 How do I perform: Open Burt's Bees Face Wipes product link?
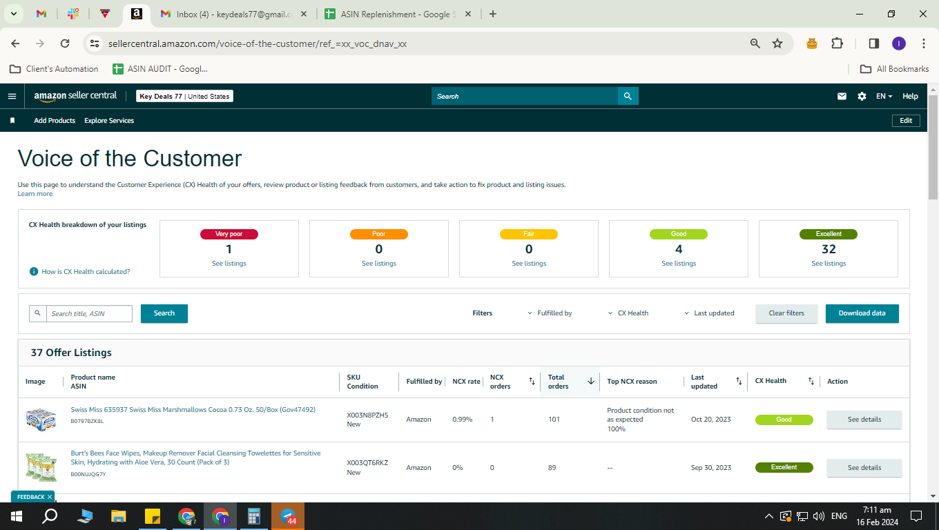coord(195,458)
